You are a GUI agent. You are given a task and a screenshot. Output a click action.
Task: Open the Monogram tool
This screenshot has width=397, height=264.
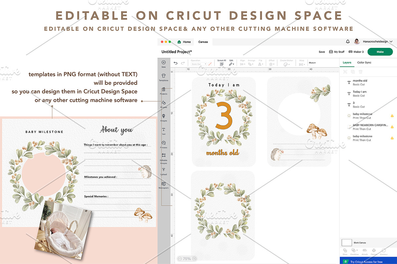coord(163,185)
